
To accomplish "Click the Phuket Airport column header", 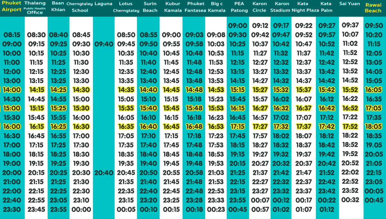I will (x=12, y=7).
